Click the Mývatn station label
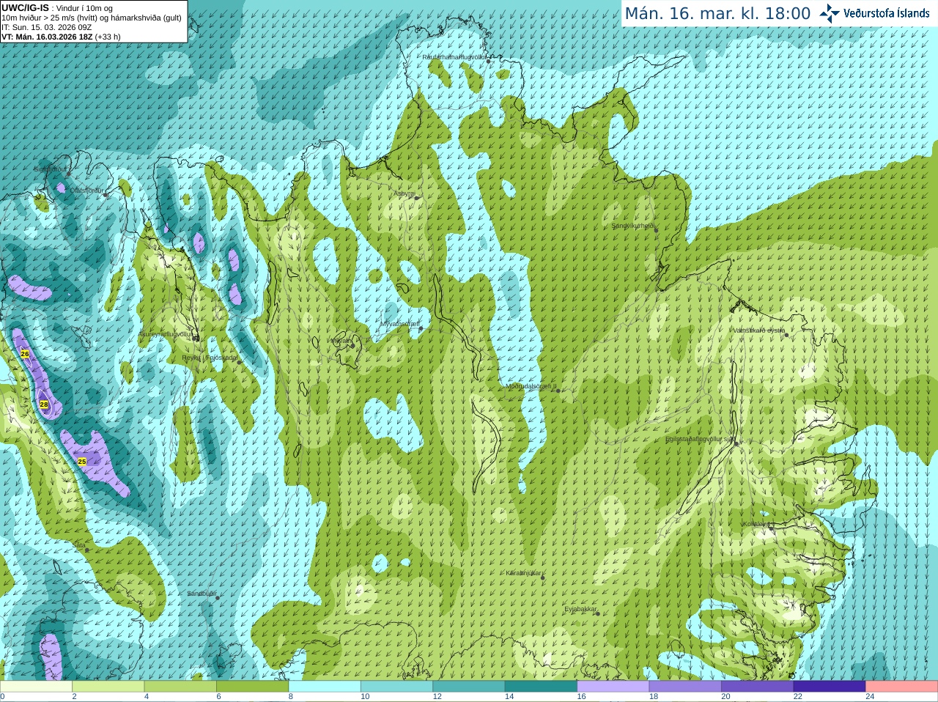This screenshot has width=938, height=702. 341,341
